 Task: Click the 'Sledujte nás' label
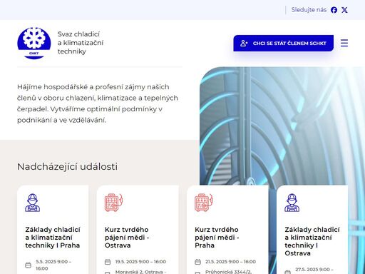(309, 10)
